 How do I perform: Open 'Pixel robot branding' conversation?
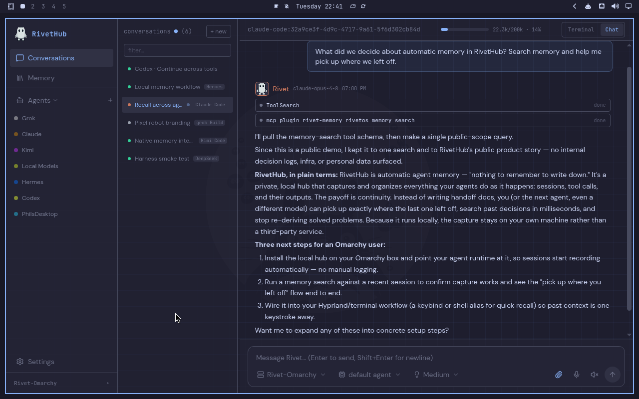[x=177, y=123]
